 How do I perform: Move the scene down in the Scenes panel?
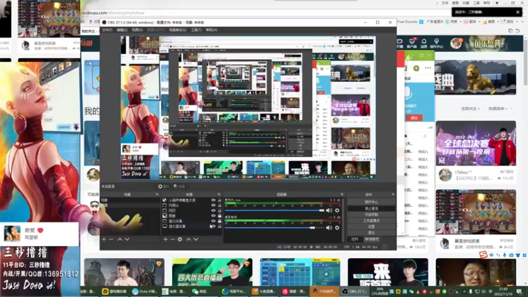coord(127,239)
